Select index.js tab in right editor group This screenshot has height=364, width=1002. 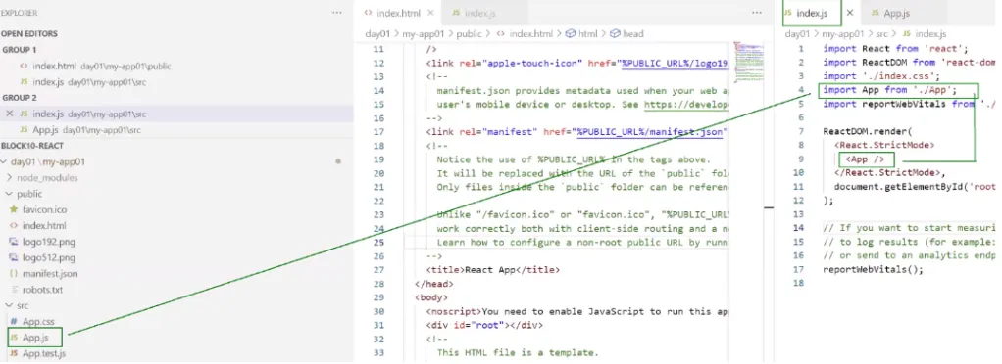pos(812,13)
